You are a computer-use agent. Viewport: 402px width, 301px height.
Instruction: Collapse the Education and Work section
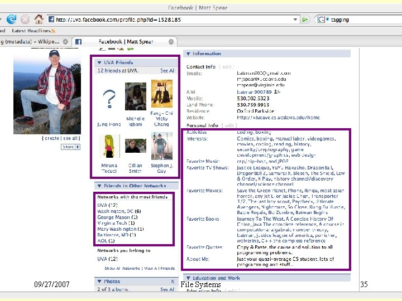pyautogui.click(x=189, y=278)
